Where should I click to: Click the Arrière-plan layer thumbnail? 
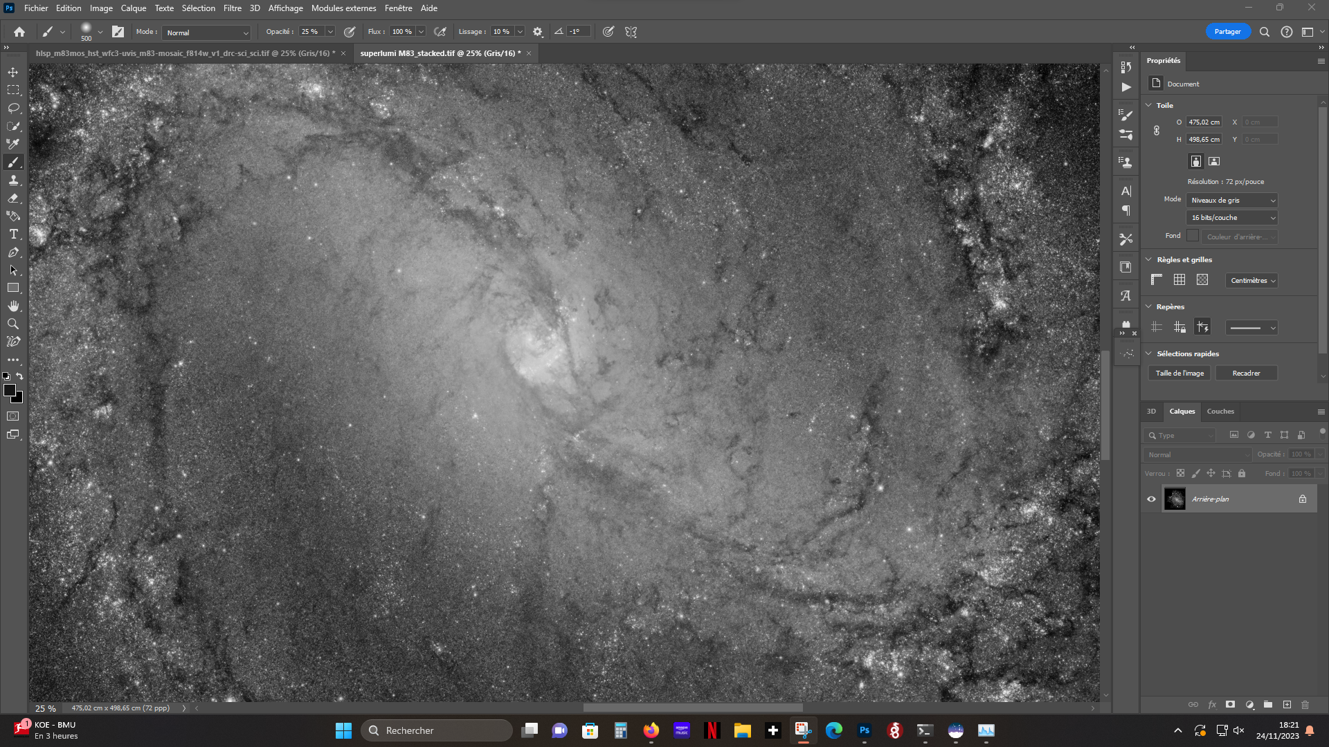(1175, 499)
